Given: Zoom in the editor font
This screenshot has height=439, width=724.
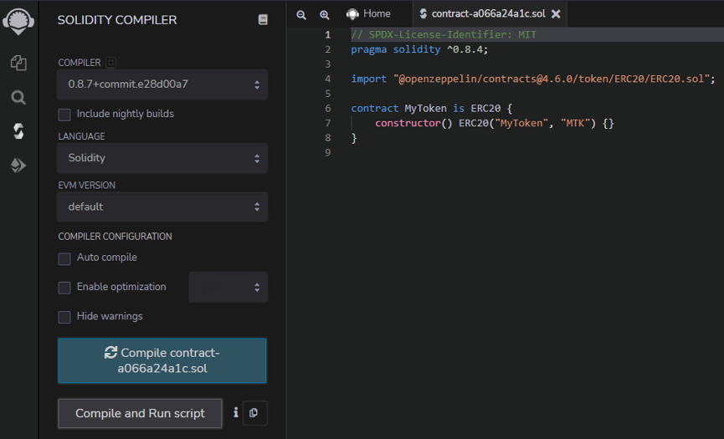Looking at the screenshot, I should click(x=324, y=14).
